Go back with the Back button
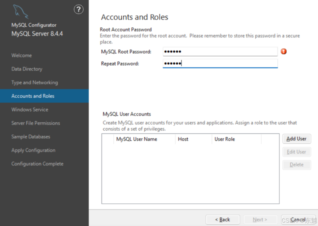The width and height of the screenshot is (318, 226). 223,220
